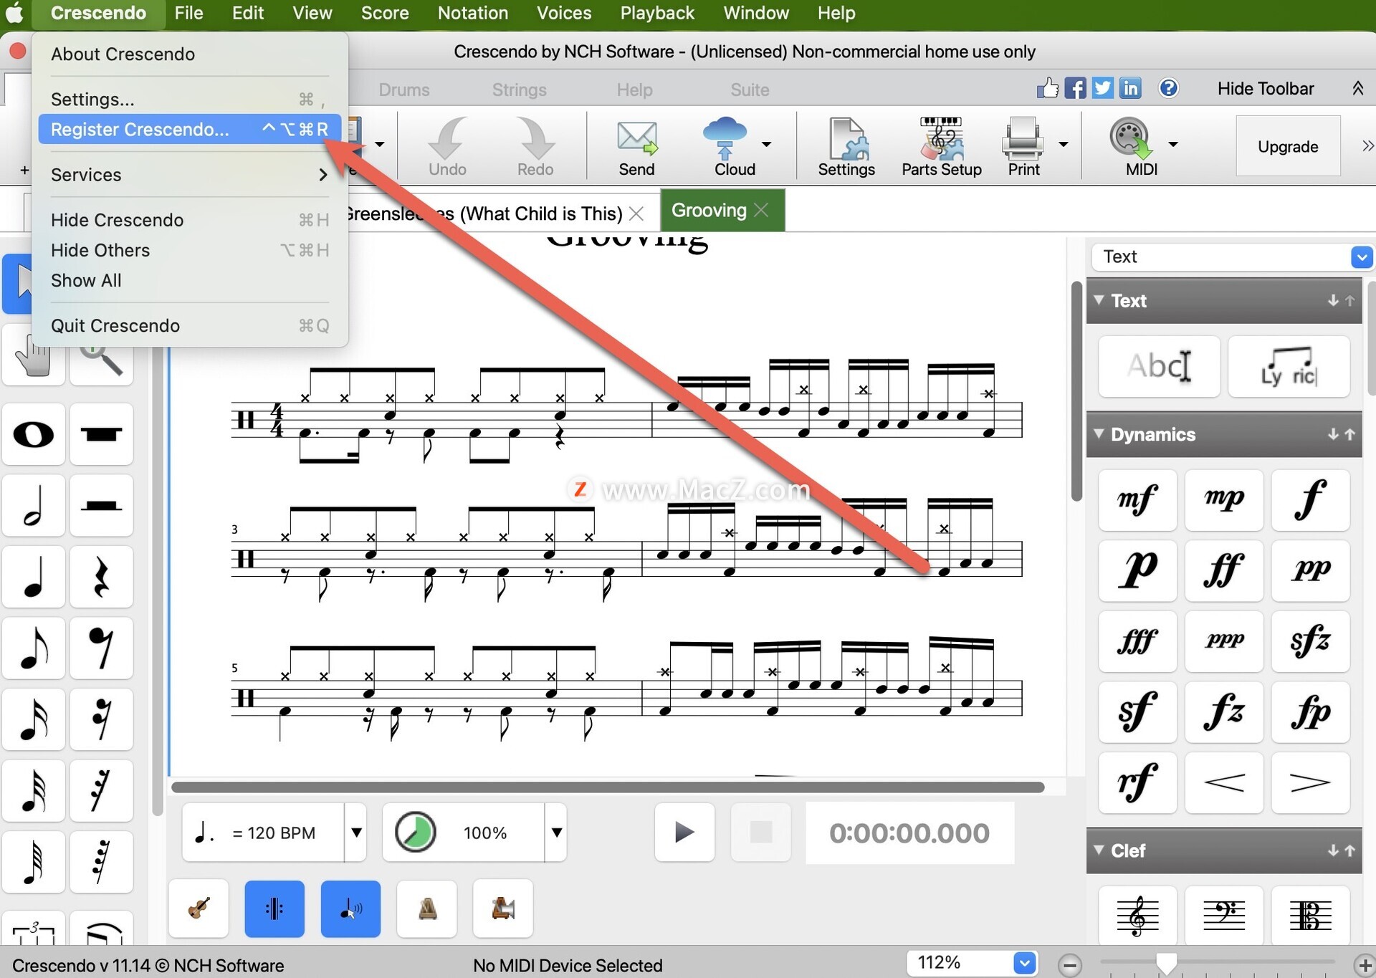1376x978 pixels.
Task: Select the half note tool
Action: [34, 505]
